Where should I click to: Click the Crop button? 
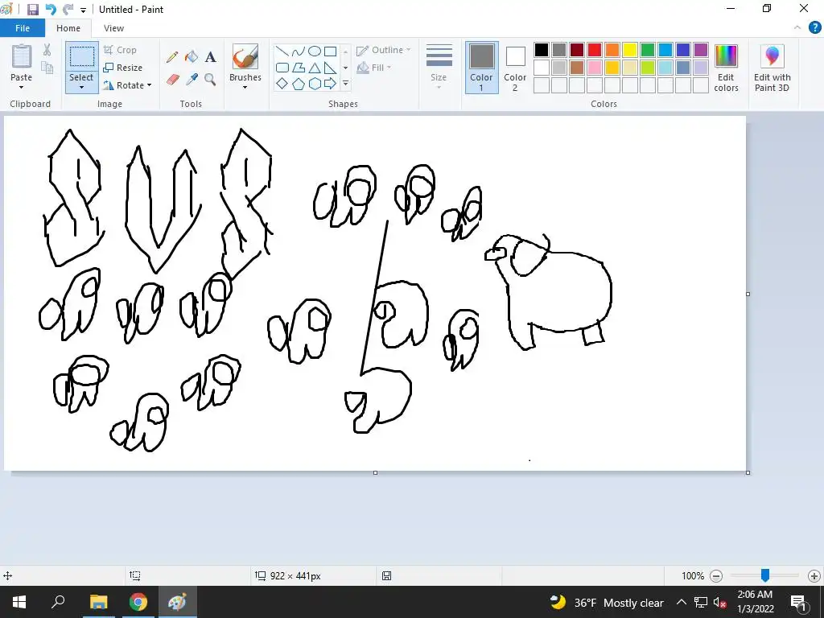pos(121,50)
